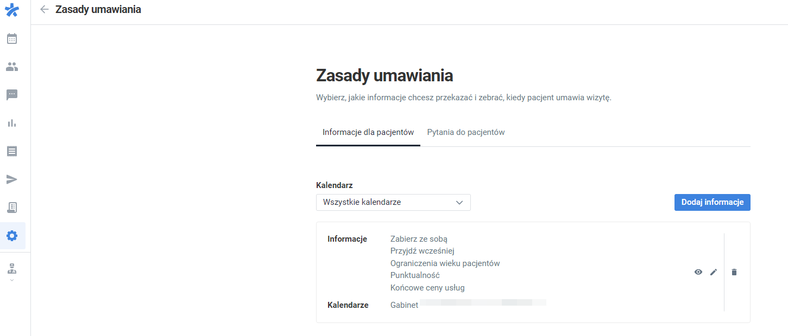View statistics via the bar chart icon
The width and height of the screenshot is (788, 336).
point(12,123)
